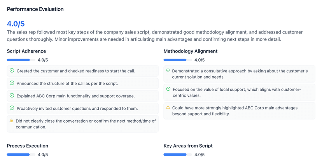Click the overall 4.0/5 score
Viewport: 322px width, 160px height.
16,24
